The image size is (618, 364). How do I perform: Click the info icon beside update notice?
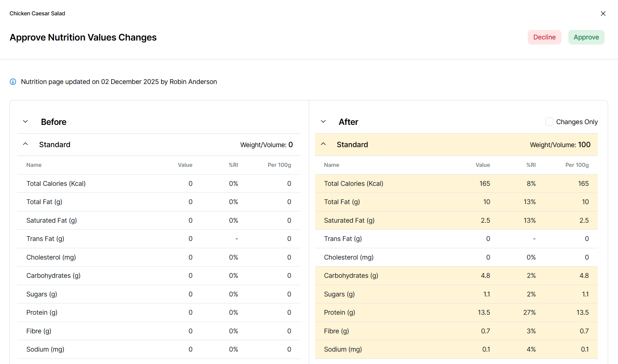[13, 82]
